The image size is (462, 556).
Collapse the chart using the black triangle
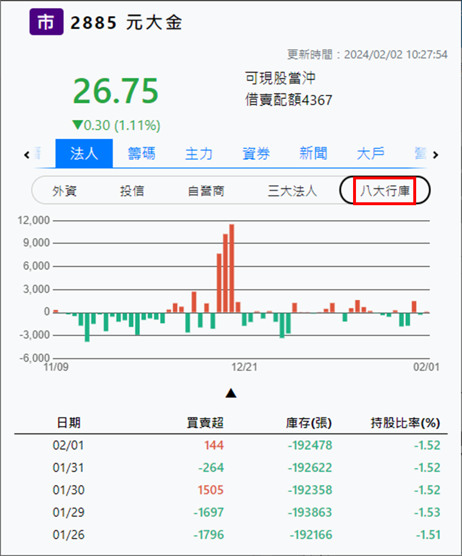(x=231, y=393)
